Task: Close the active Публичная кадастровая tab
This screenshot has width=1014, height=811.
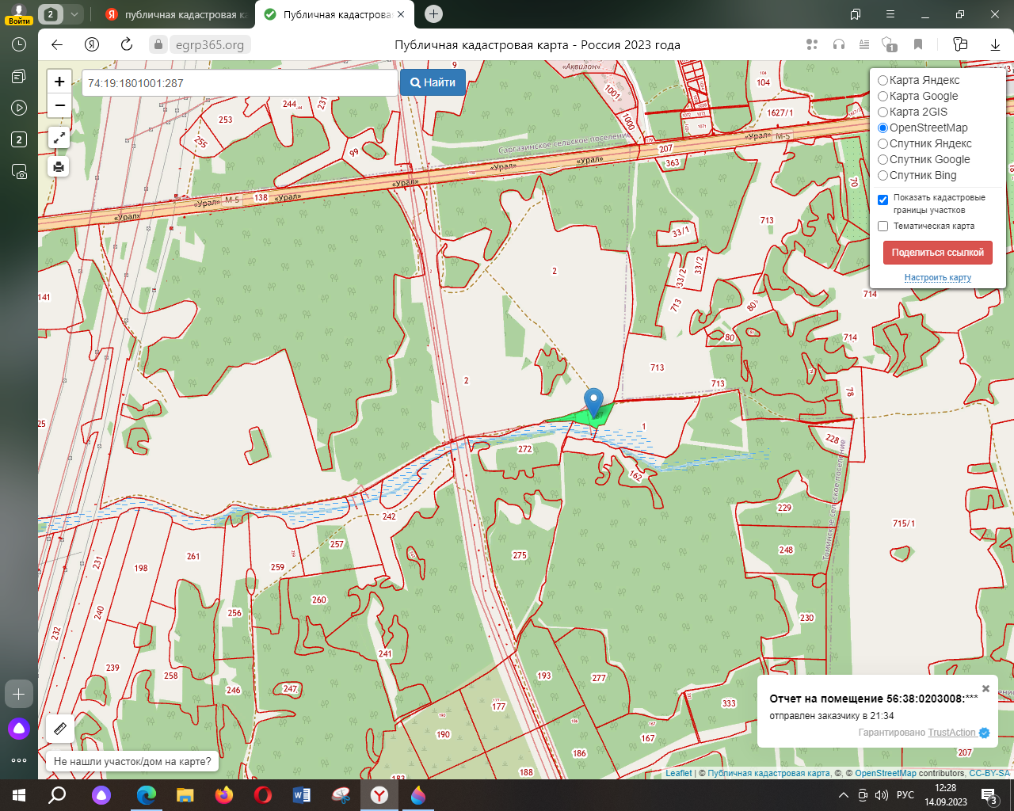Action: tap(401, 14)
